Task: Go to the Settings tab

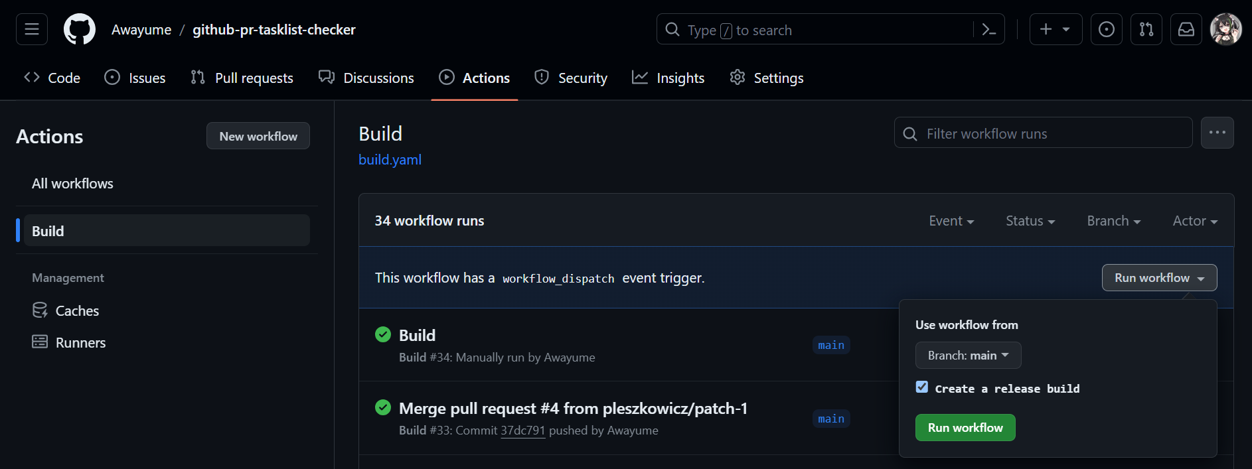Action: coord(767,78)
